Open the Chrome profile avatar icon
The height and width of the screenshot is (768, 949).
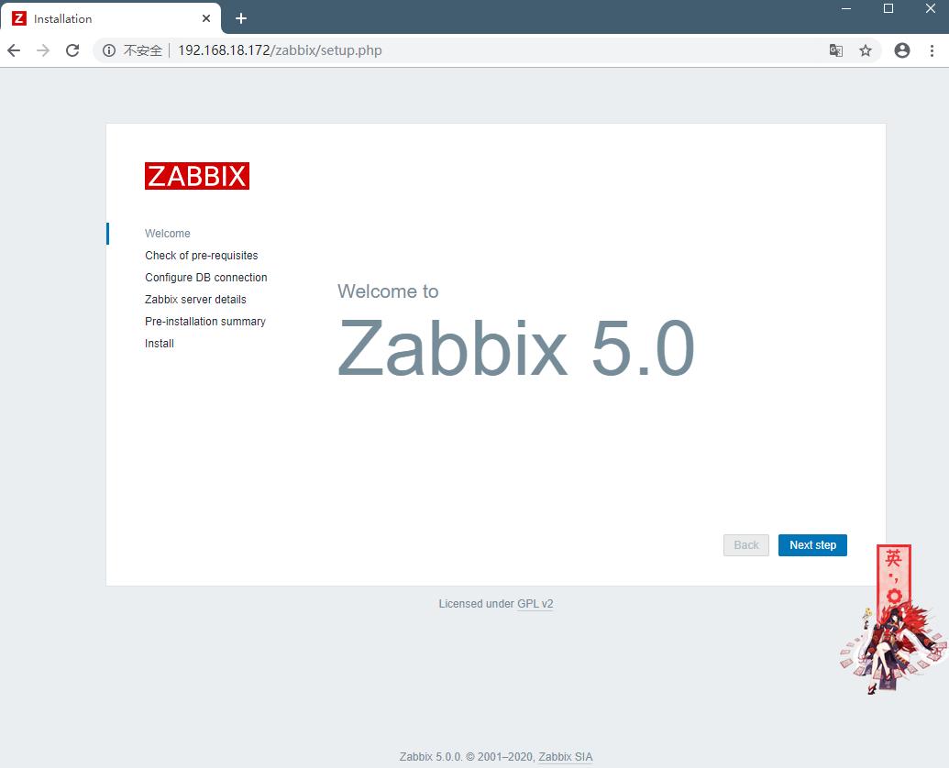pyautogui.click(x=899, y=50)
